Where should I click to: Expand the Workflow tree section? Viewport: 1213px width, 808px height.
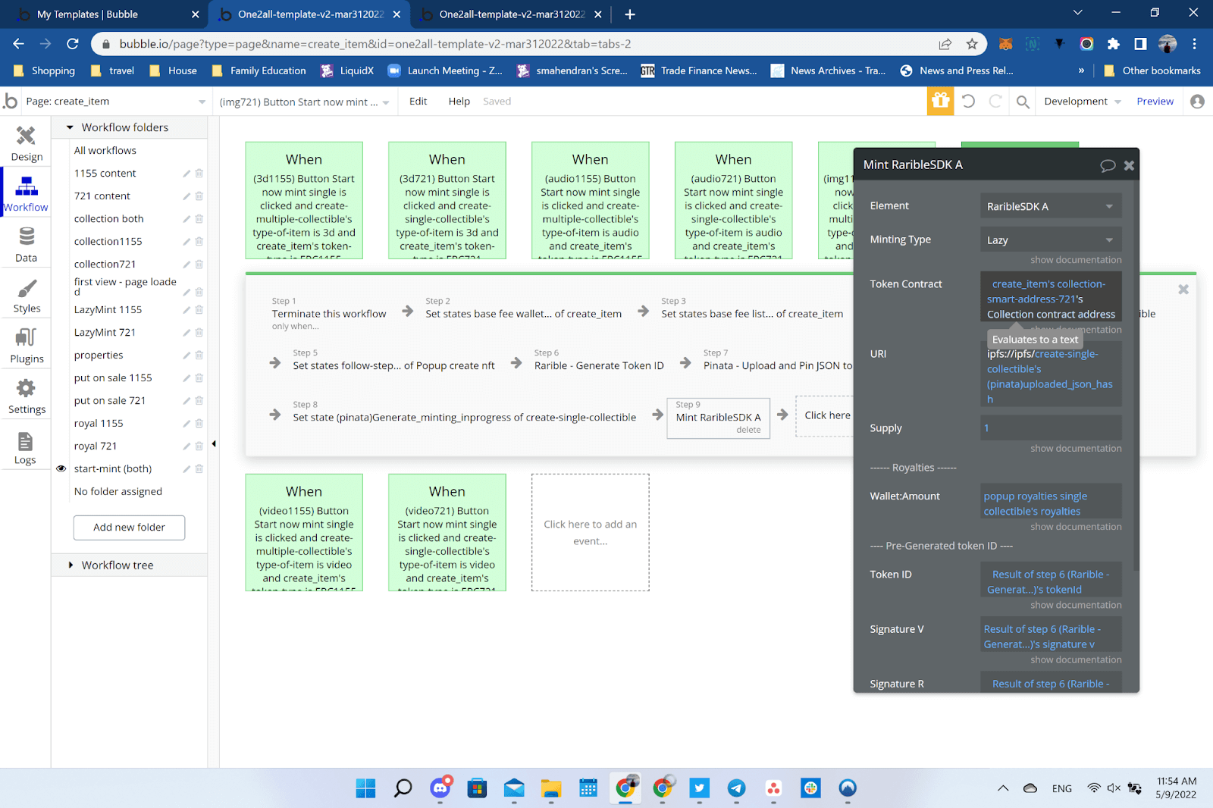[118, 565]
